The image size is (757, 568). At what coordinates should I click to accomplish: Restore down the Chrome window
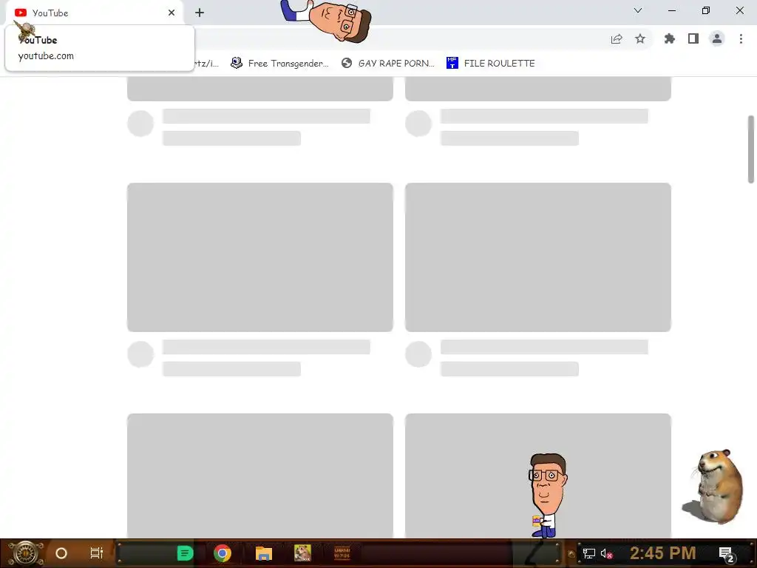(706, 10)
